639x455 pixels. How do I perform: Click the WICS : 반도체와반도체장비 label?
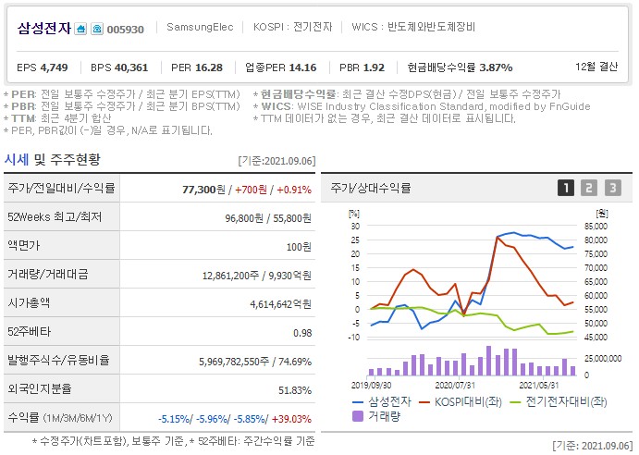[413, 28]
